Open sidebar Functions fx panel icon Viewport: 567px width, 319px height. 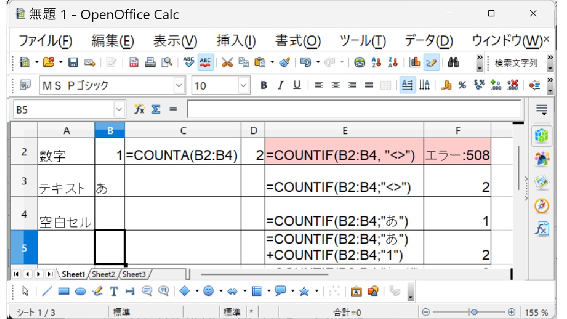click(x=542, y=229)
